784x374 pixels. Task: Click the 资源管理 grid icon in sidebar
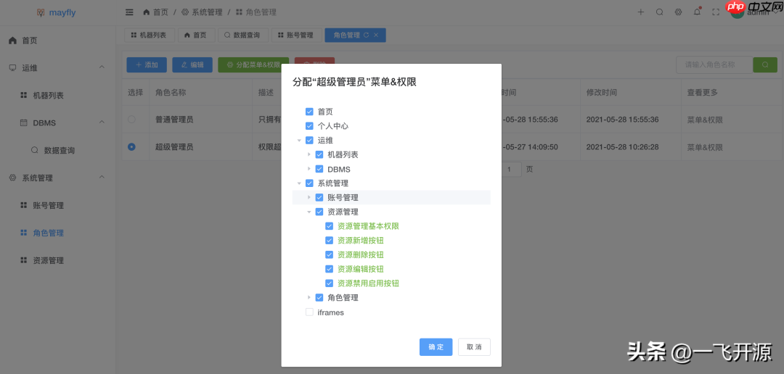(23, 260)
